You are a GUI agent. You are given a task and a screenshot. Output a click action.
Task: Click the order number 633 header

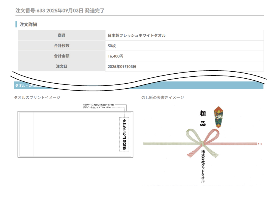(60, 11)
